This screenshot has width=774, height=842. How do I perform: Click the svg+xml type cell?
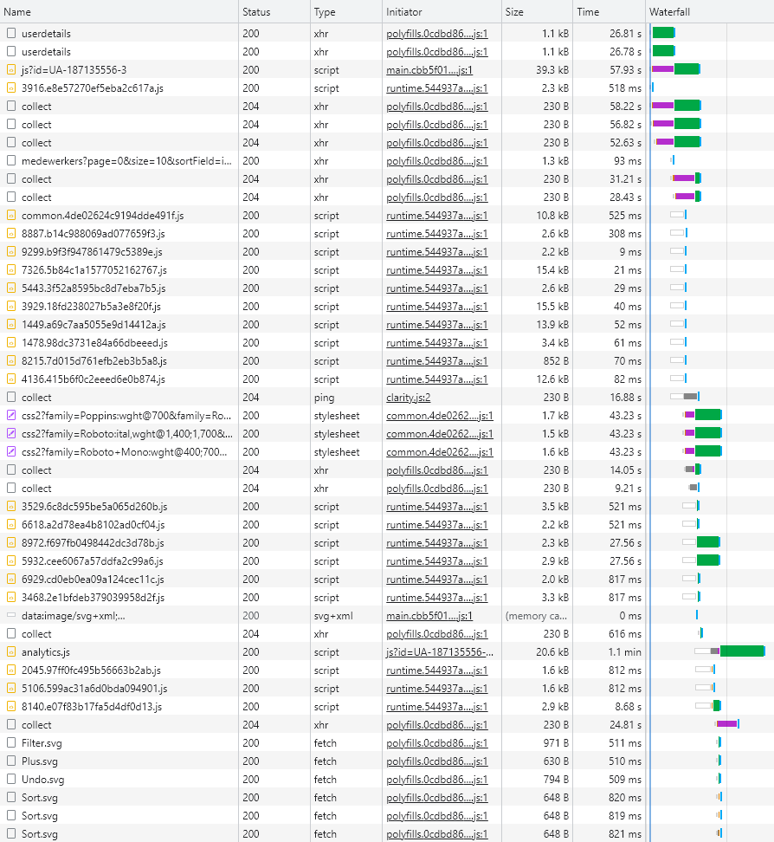point(333,616)
